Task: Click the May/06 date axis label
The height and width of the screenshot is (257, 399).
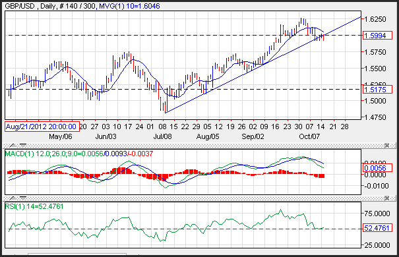Action: tap(61, 137)
